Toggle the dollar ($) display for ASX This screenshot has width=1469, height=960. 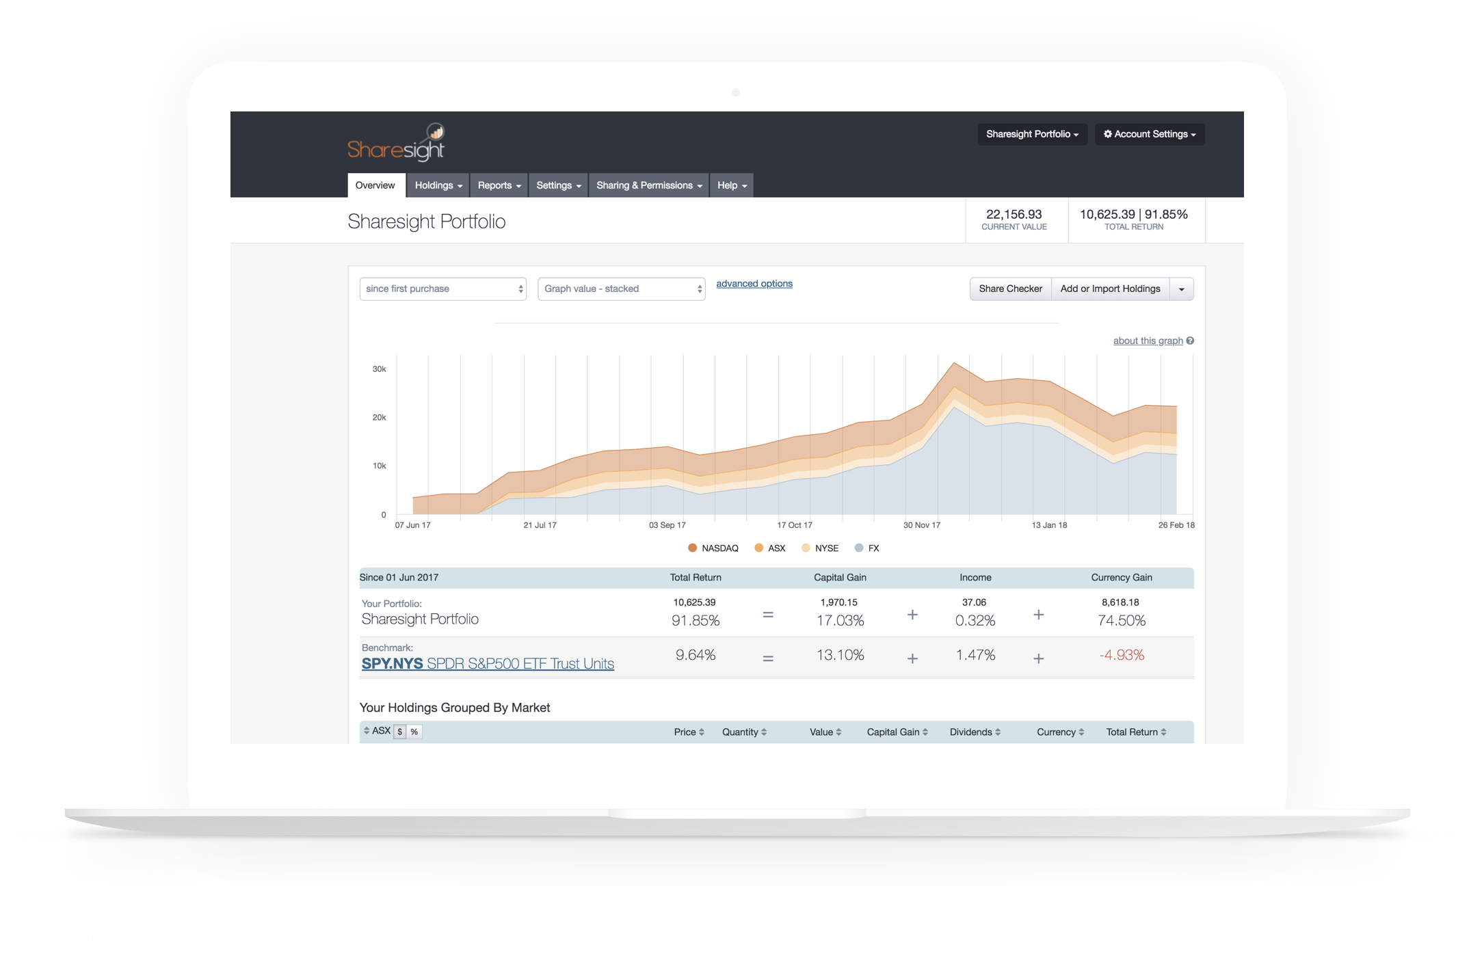click(x=400, y=732)
